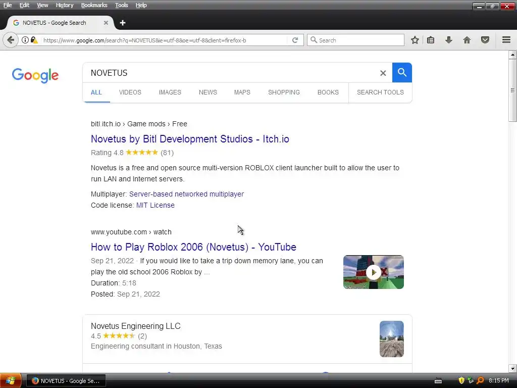
Task: Switch to the VIDEOS results tab
Action: click(x=130, y=92)
